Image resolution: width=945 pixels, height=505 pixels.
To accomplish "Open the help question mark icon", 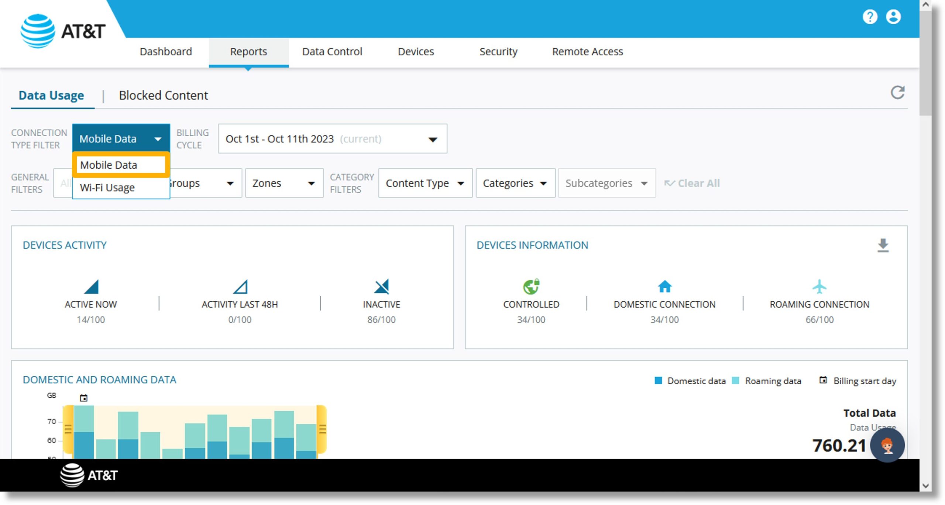I will point(870,17).
